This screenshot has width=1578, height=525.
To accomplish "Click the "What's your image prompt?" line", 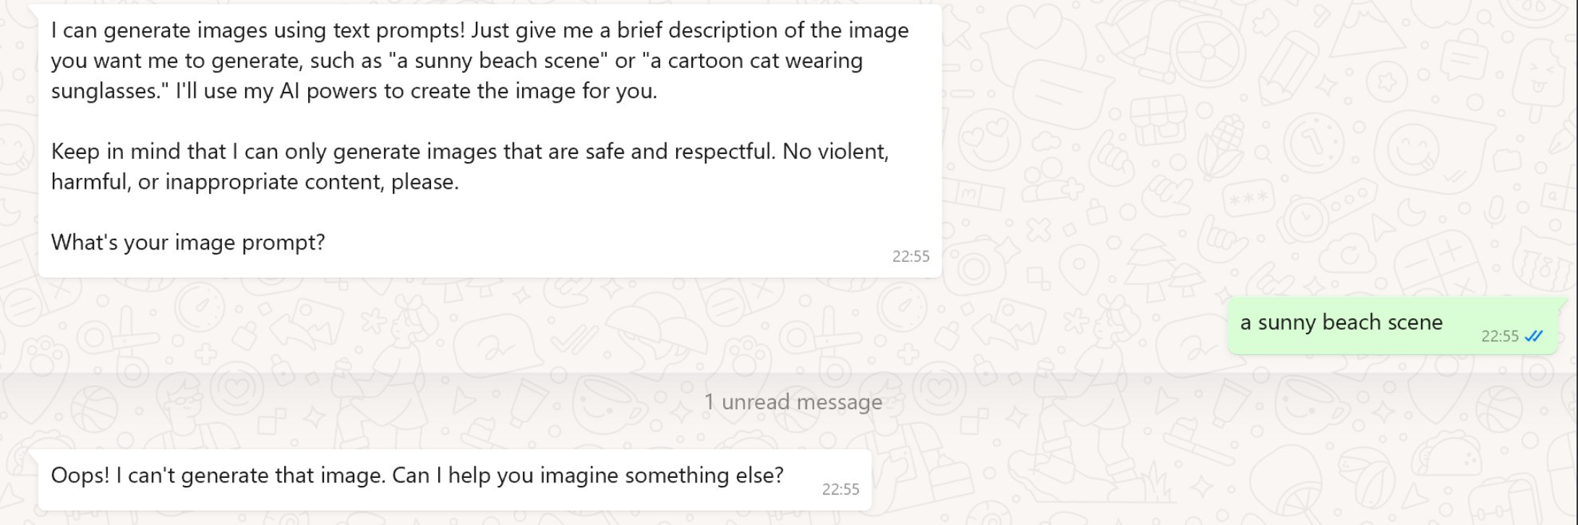I will click(188, 242).
